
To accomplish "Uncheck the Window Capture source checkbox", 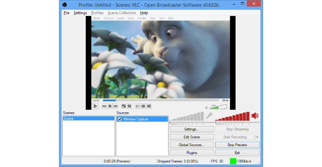I will [120, 119].
